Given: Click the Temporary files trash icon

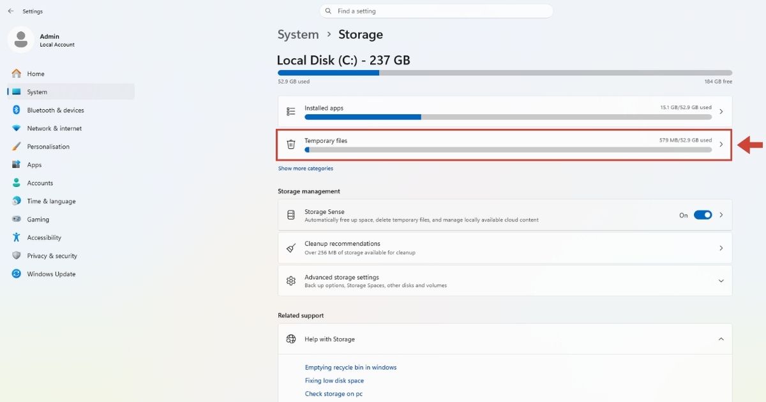Looking at the screenshot, I should coord(291,144).
